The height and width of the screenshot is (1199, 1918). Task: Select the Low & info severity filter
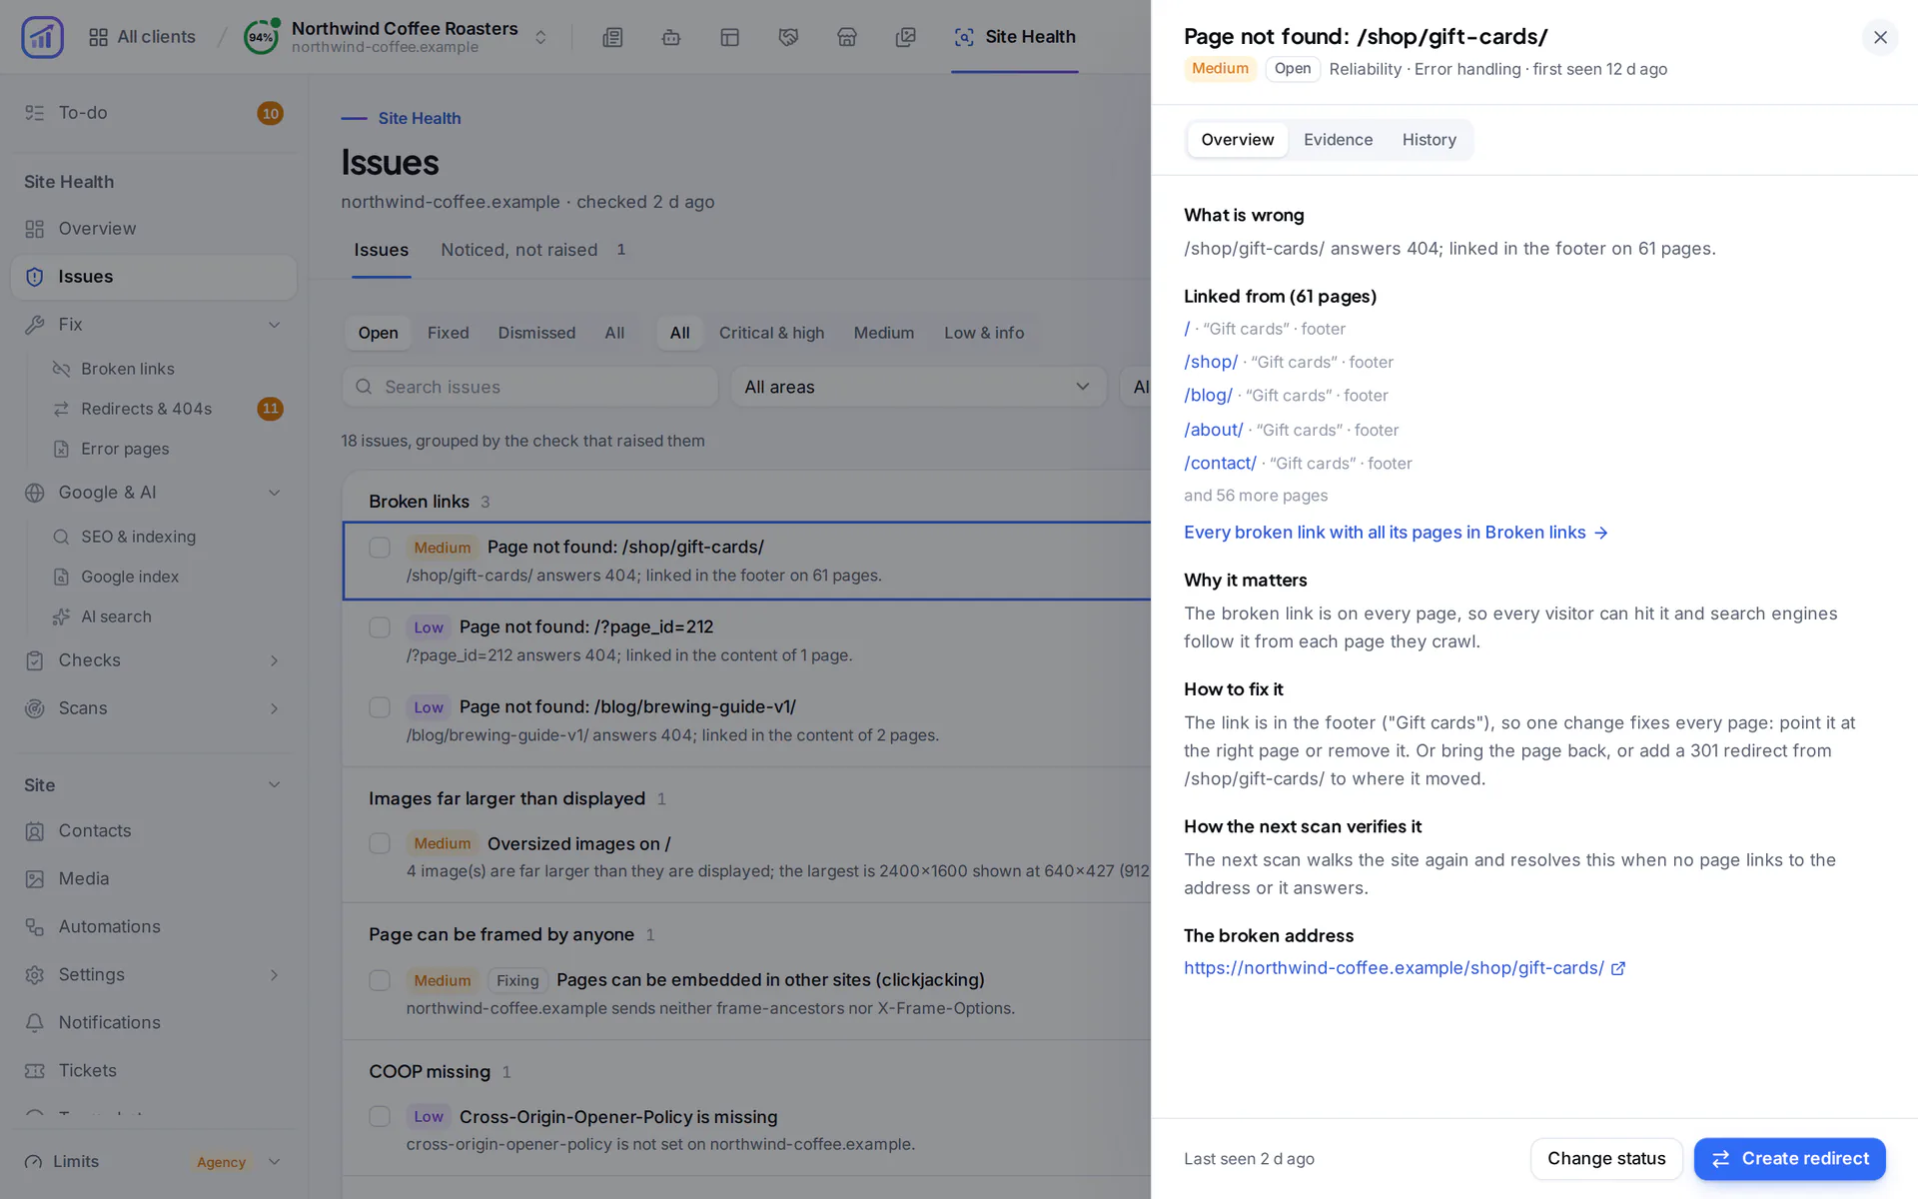[x=984, y=333]
